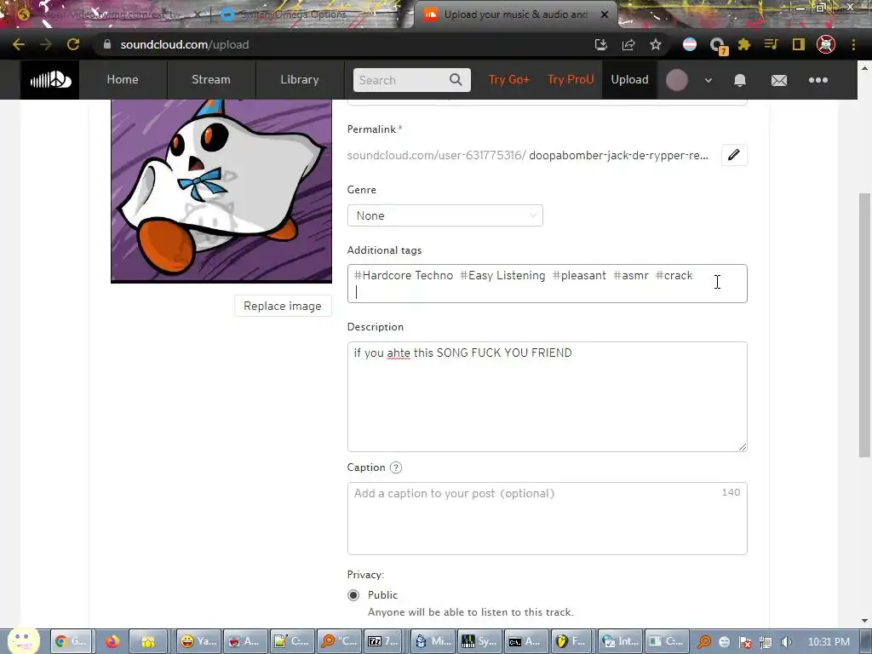
Task: Click the browser back arrow
Action: coord(19,44)
